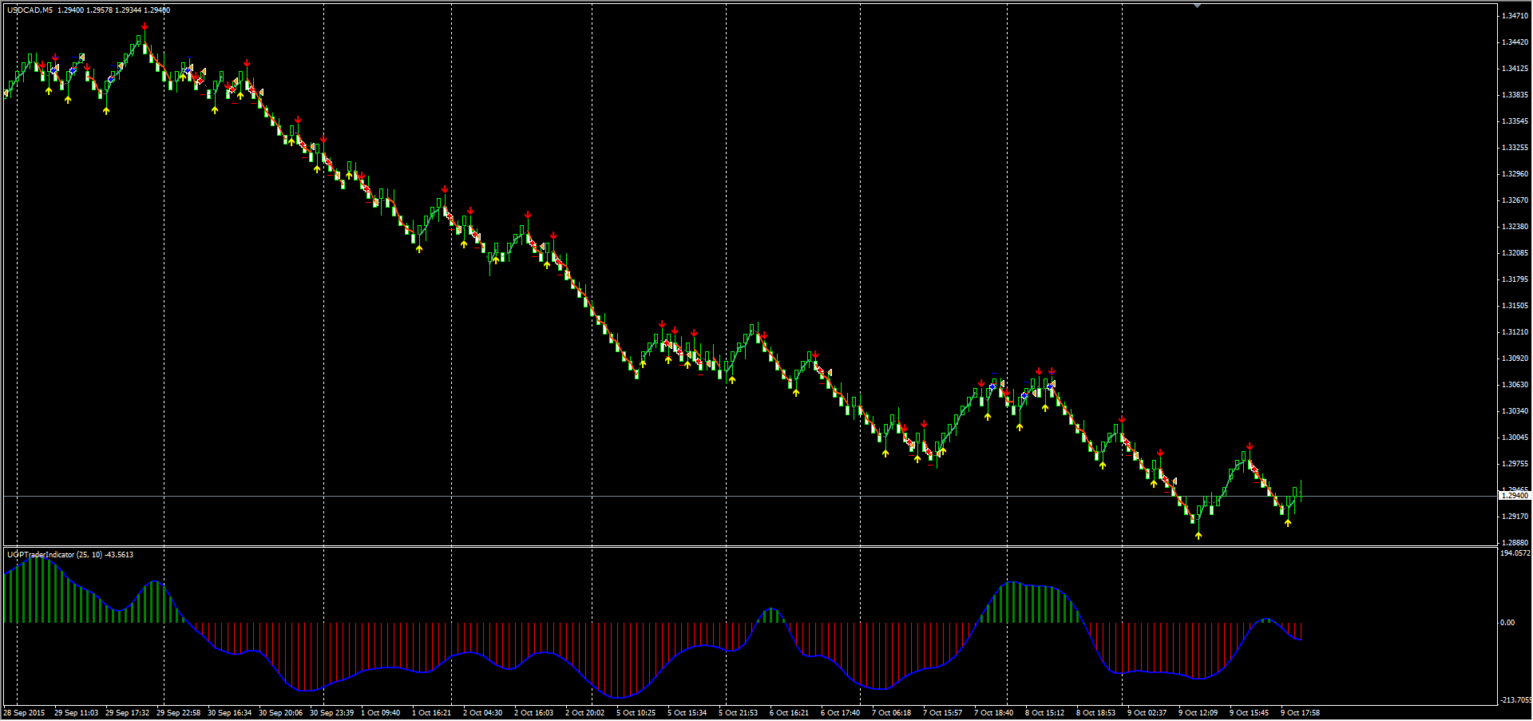Click 9 Oct 02:37 on the time axis
The width and height of the screenshot is (1533, 721).
(1147, 713)
